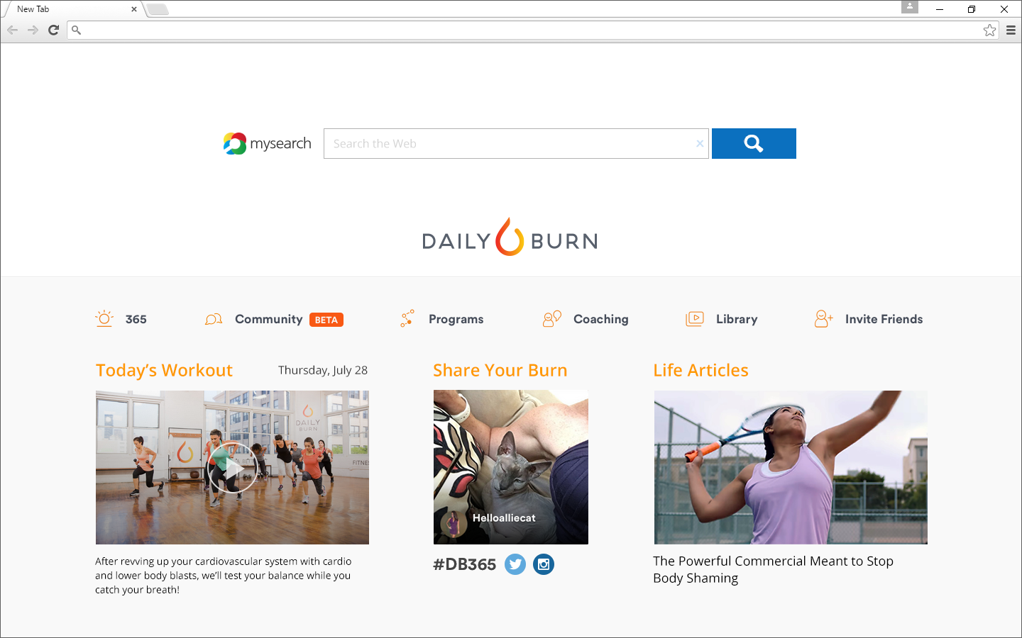
Task: Share via the Twitter bird icon
Action: 515,564
